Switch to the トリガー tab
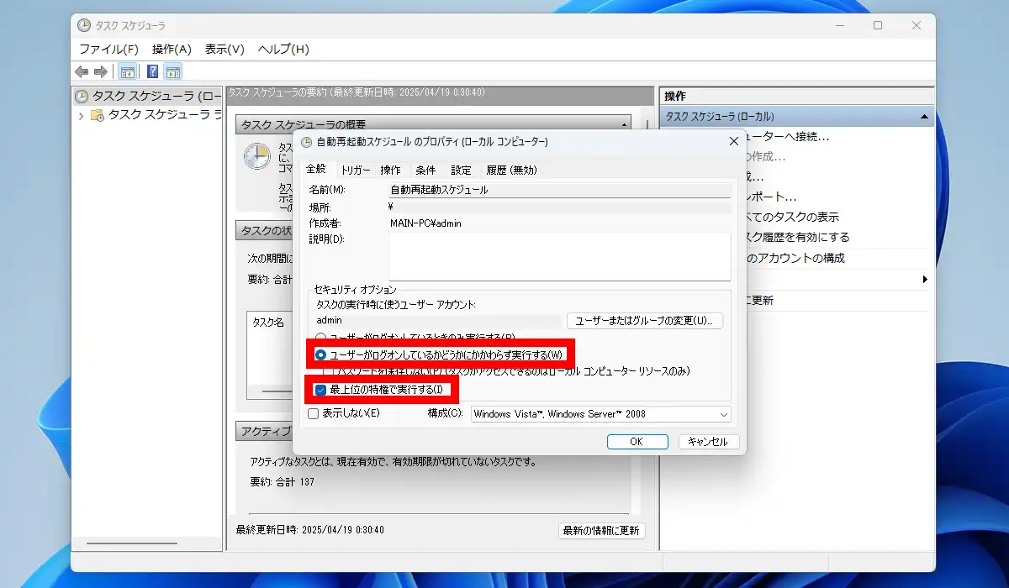This screenshot has height=588, width=1009. tap(356, 170)
